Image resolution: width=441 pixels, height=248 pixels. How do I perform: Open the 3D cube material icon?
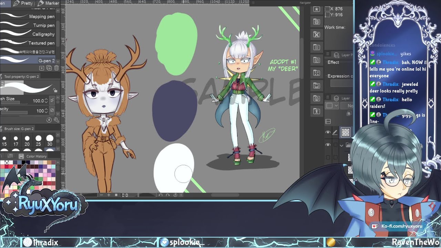317,99
